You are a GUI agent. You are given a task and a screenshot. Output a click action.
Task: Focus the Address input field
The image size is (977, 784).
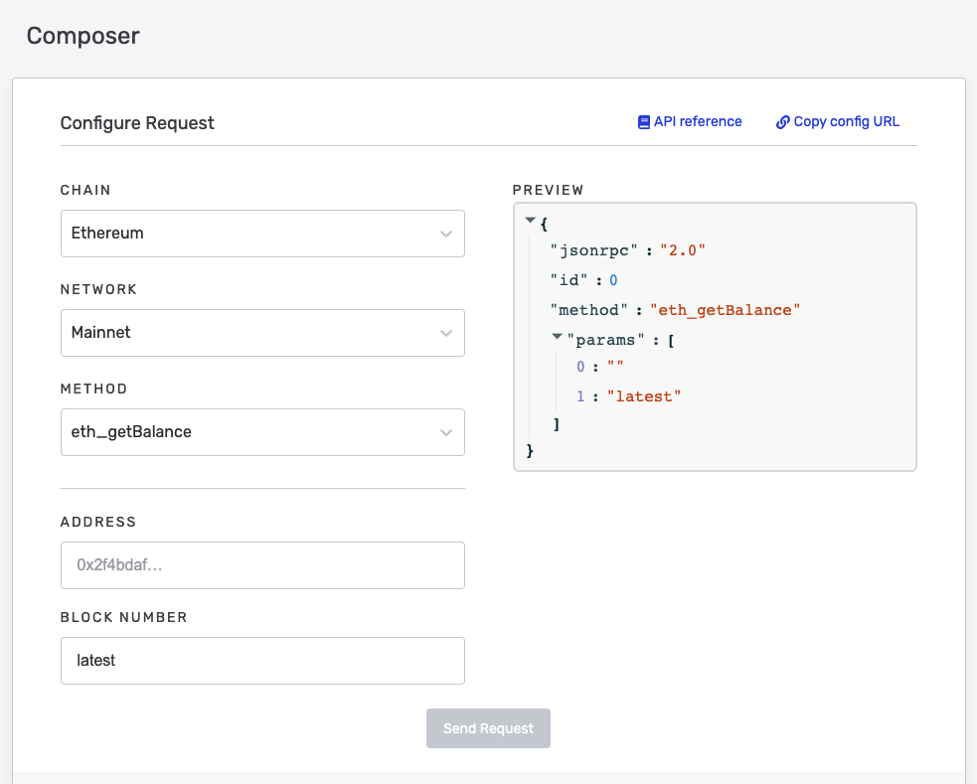tap(262, 564)
